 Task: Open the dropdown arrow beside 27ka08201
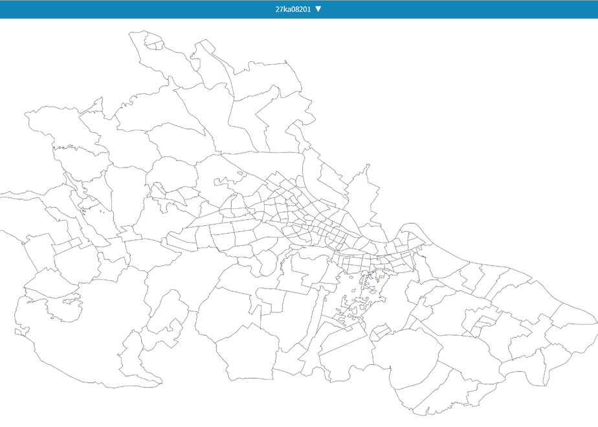point(318,9)
